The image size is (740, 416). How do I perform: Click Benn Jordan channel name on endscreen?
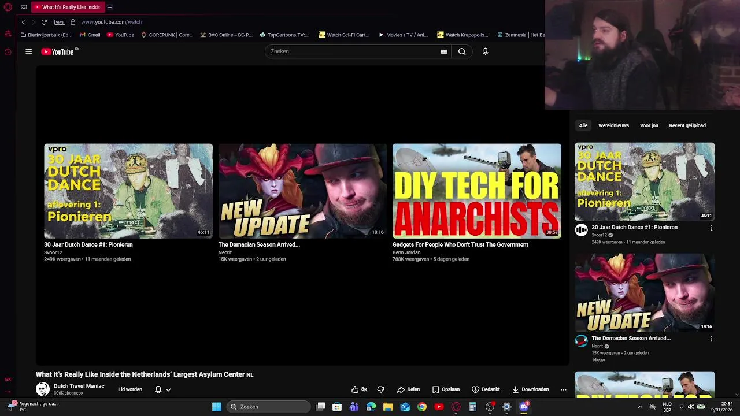406,252
